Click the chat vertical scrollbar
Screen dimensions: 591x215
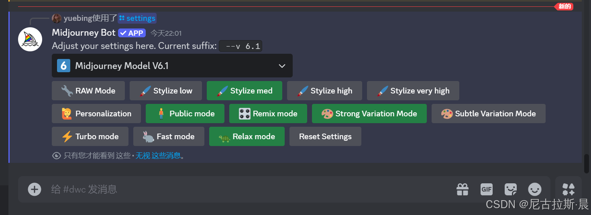tap(587, 164)
